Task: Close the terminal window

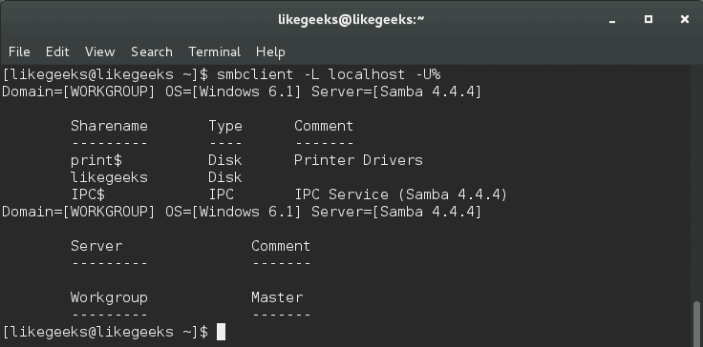Action: (684, 19)
